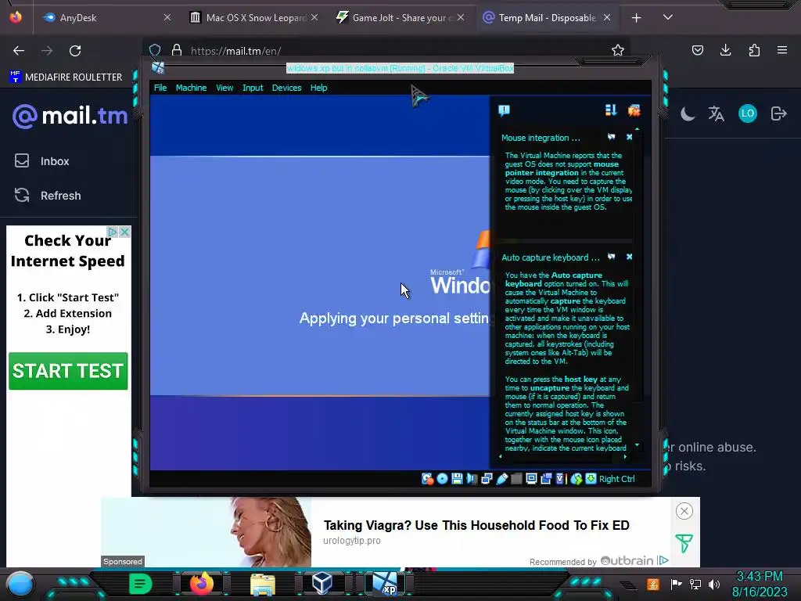Open the Input menu in VirtualBox
This screenshot has width=801, height=601.
[253, 88]
